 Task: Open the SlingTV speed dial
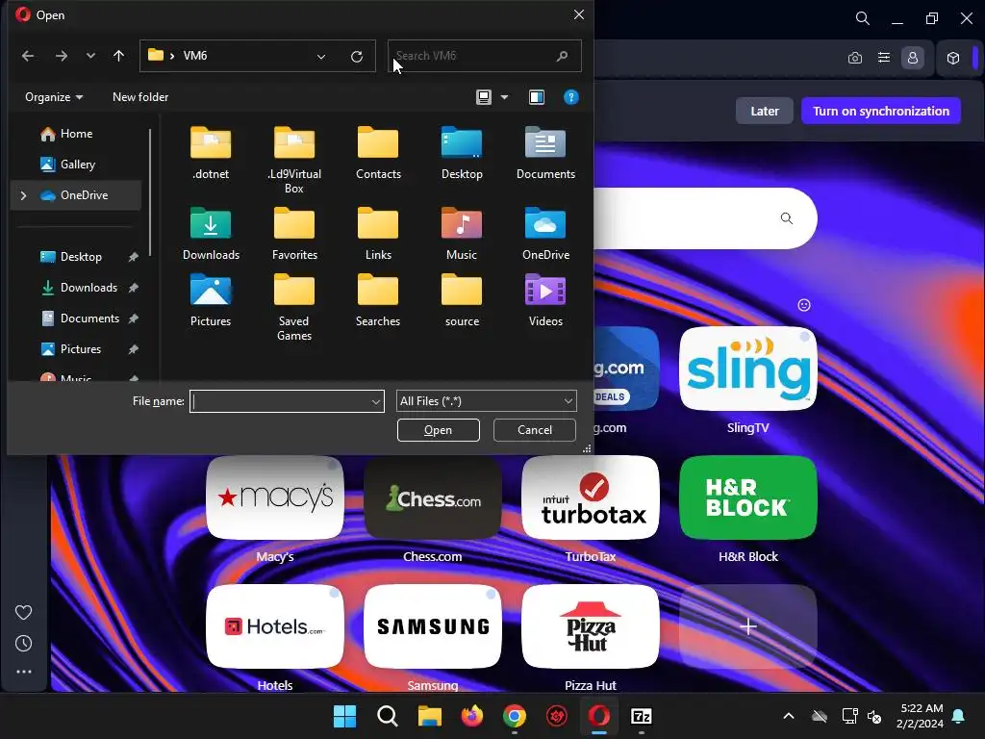pos(747,369)
